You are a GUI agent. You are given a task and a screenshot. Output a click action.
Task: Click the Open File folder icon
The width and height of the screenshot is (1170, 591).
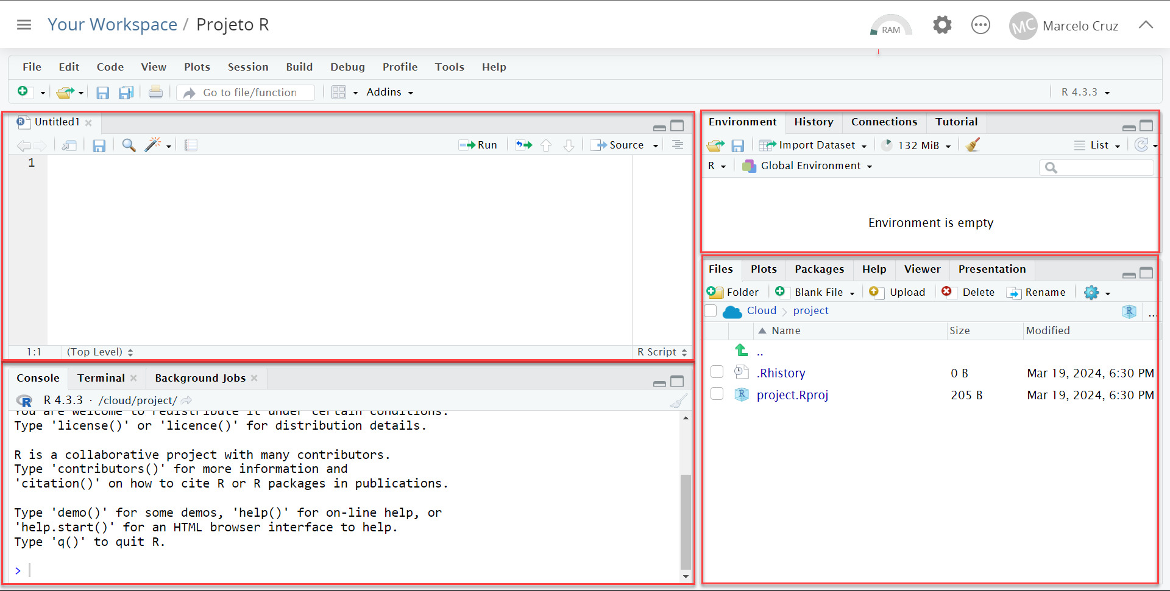pos(65,93)
